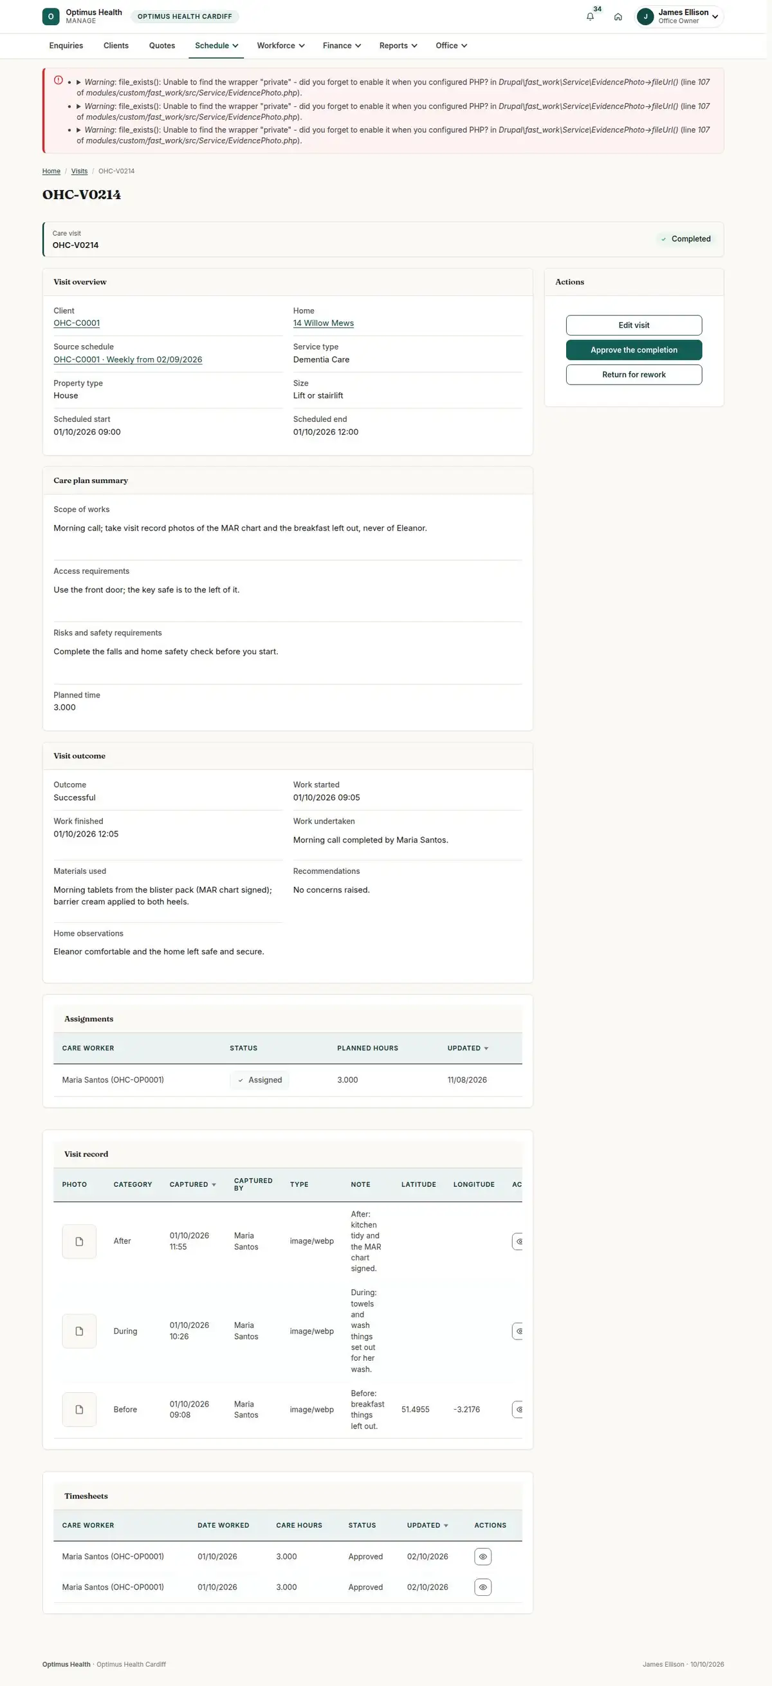Click the James Ellison avatar circle

645,16
